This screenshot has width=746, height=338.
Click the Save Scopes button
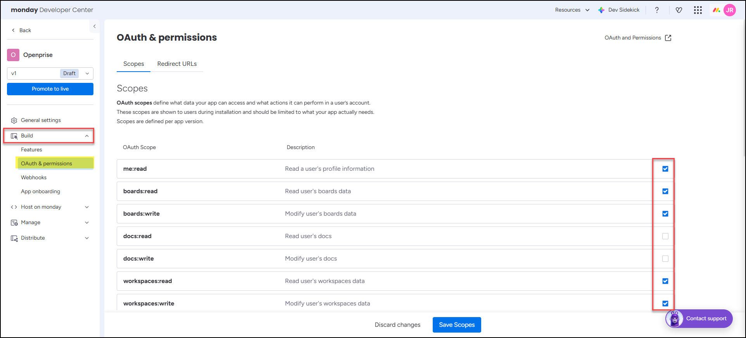(457, 325)
